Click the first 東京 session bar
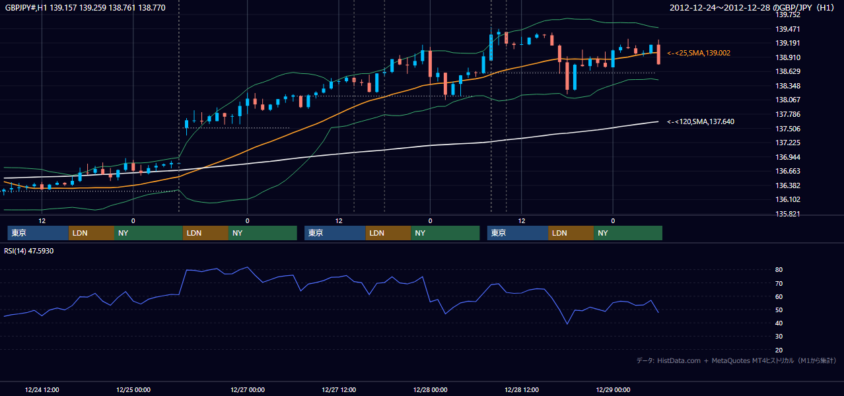844x396 pixels. pyautogui.click(x=38, y=233)
